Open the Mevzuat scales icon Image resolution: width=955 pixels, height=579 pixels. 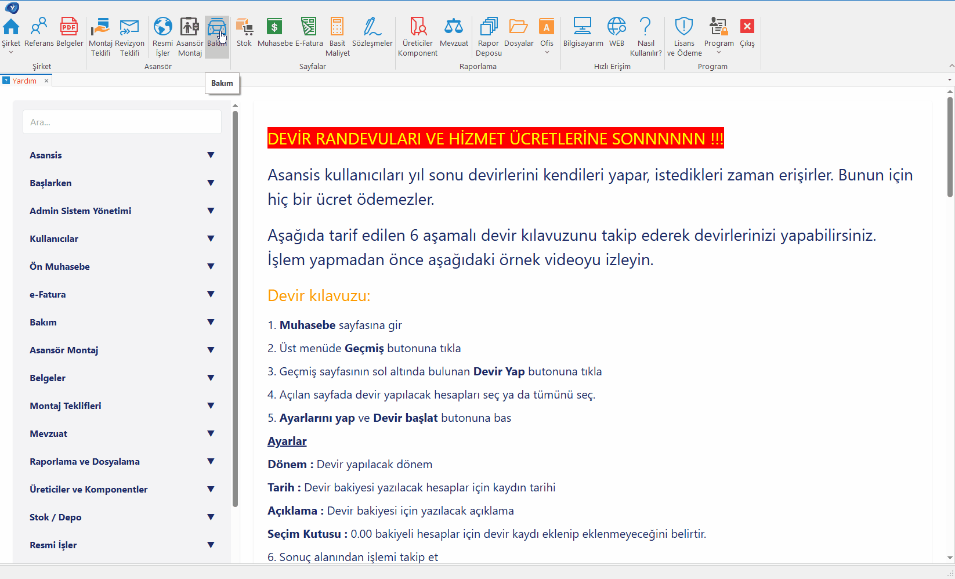coord(454,27)
